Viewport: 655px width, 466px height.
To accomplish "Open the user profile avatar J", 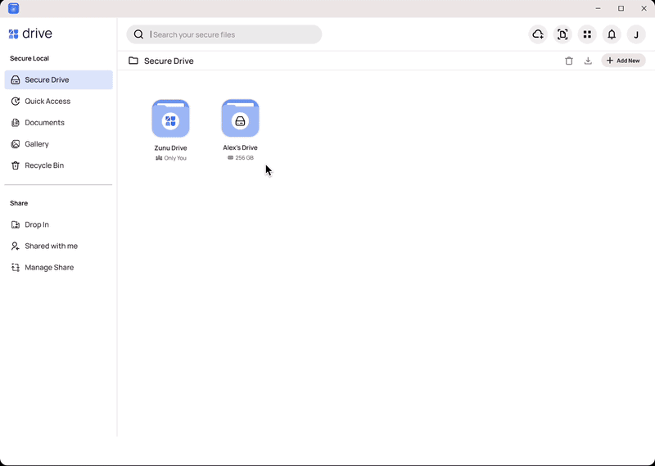I will tap(636, 34).
